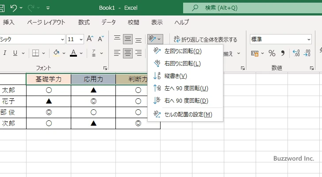Select ▲ cell in 花子 row
This screenshot has width=322, height=177.
(x=49, y=101)
